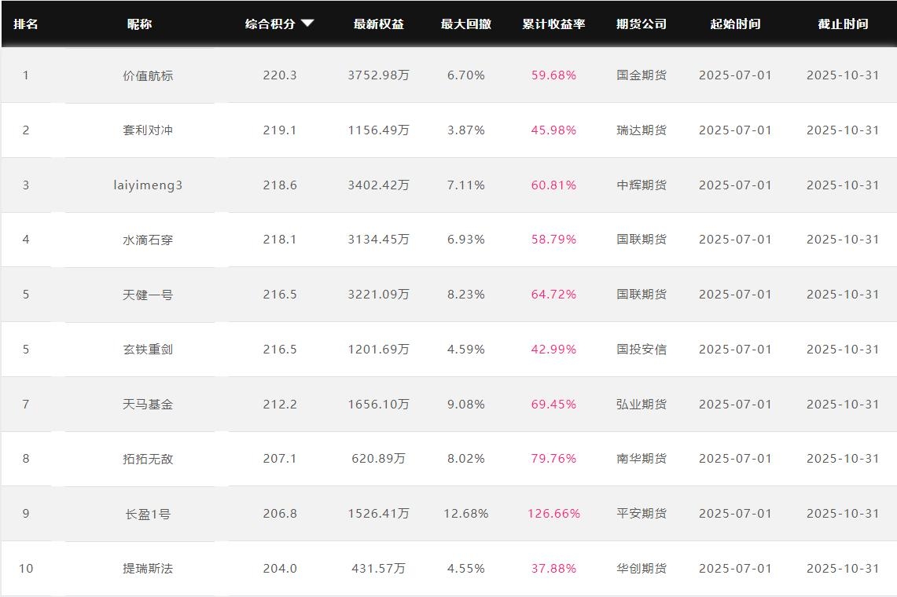Open 天马基金 trader page
This screenshot has height=597, width=897.
pyautogui.click(x=148, y=405)
